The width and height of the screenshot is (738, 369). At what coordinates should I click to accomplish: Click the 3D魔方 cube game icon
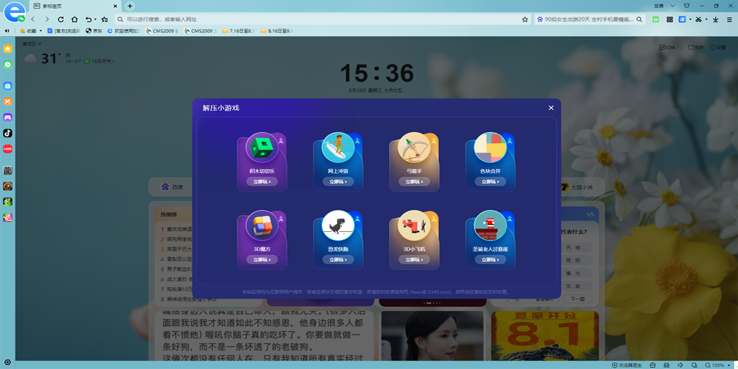(262, 225)
